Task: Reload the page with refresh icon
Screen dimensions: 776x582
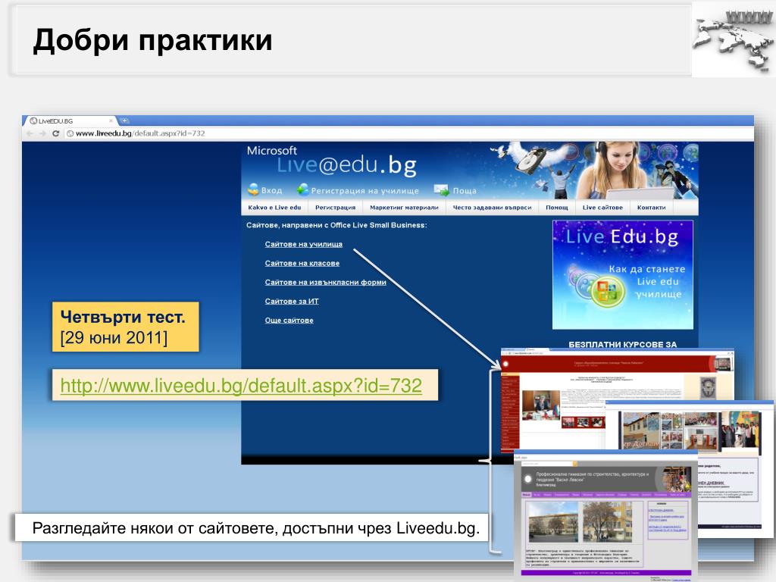Action: (x=55, y=133)
